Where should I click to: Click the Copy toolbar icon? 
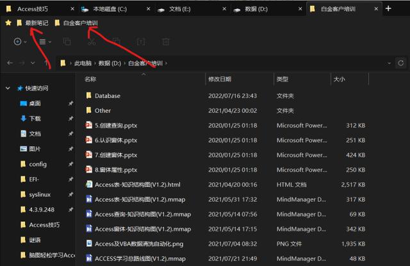click(x=67, y=42)
